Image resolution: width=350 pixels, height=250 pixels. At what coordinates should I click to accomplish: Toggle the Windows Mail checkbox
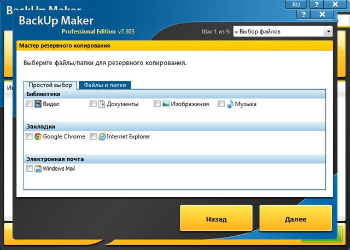[x=30, y=169]
